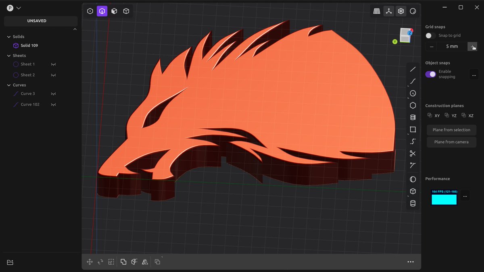The height and width of the screenshot is (272, 484).
Task: Activate the Move tool in bottom toolbar
Action: click(x=90, y=262)
